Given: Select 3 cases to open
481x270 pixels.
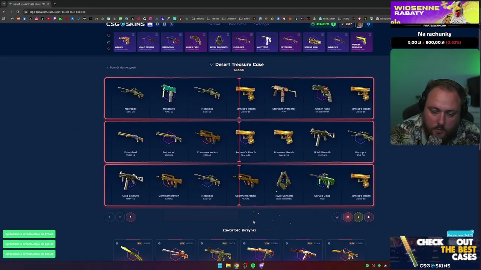Looking at the screenshot, I should 130,217.
